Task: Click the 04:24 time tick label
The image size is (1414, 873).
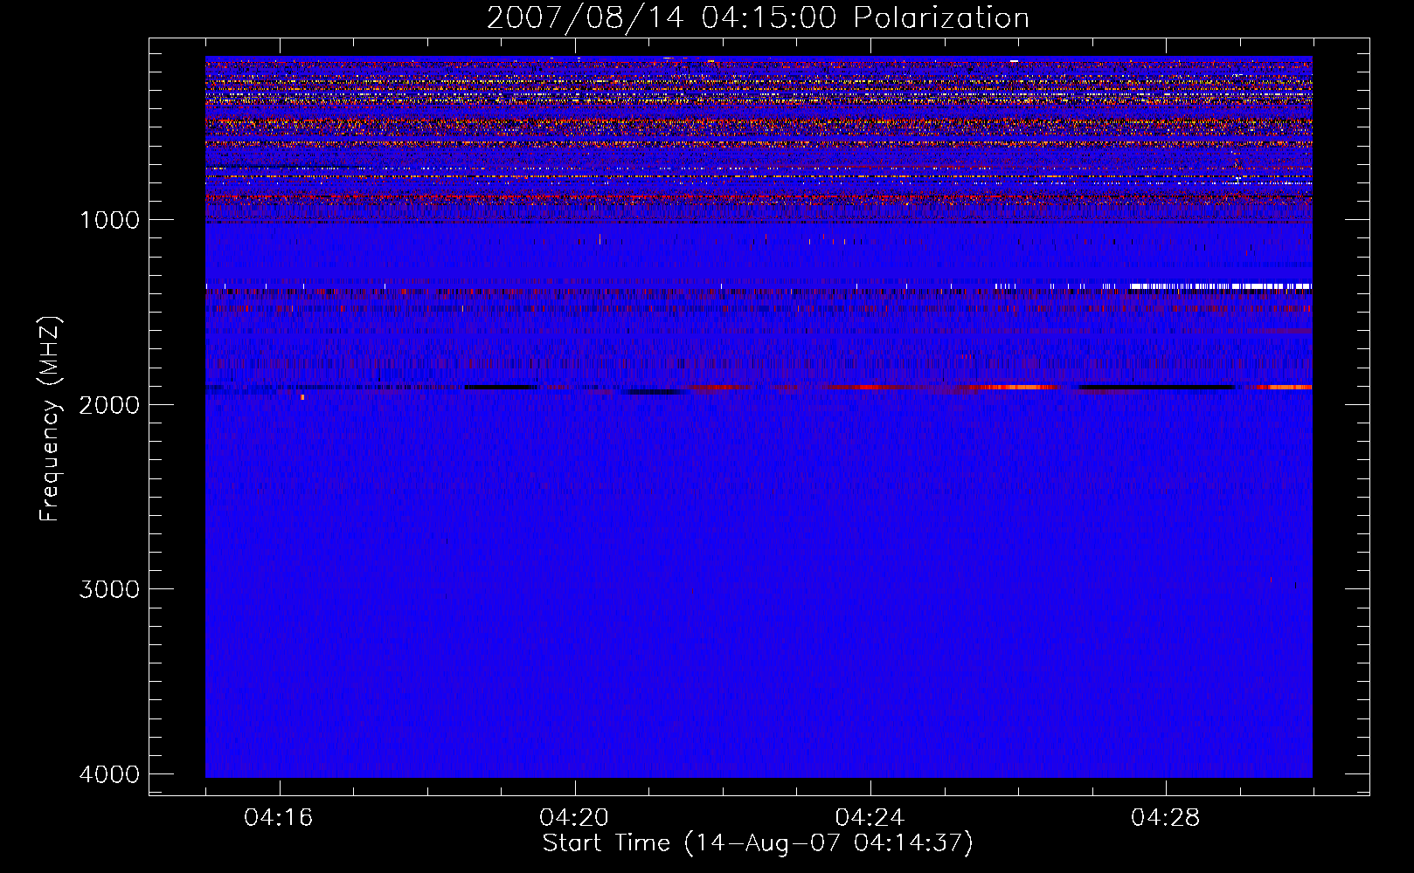Action: coord(870,817)
